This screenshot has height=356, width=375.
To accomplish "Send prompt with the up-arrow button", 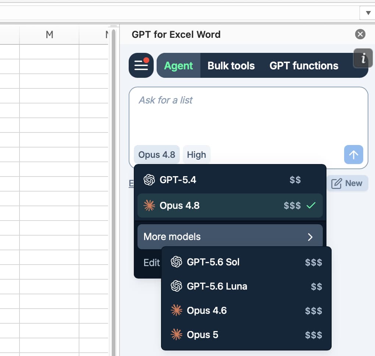I will pyautogui.click(x=353, y=155).
